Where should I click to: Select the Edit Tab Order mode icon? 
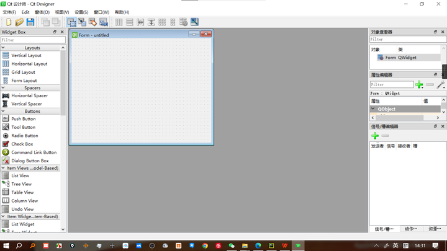pyautogui.click(x=104, y=22)
